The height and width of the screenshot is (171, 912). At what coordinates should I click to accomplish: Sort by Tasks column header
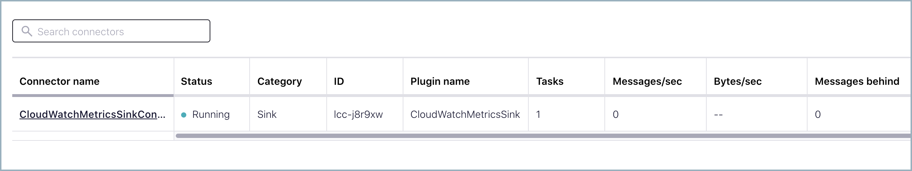550,81
